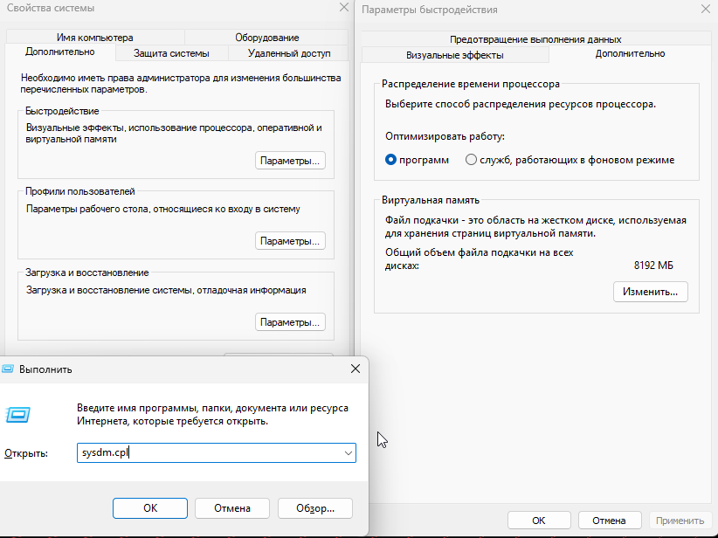The image size is (718, 538).
Task: Click Изменить for virtual memory
Action: point(650,292)
